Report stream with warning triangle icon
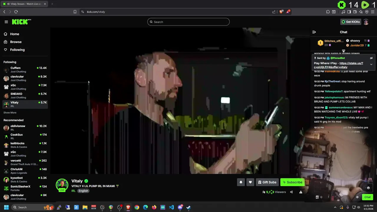 click(x=301, y=192)
